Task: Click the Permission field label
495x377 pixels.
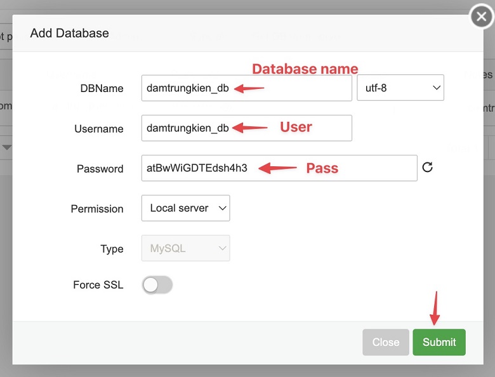Action: tap(97, 209)
